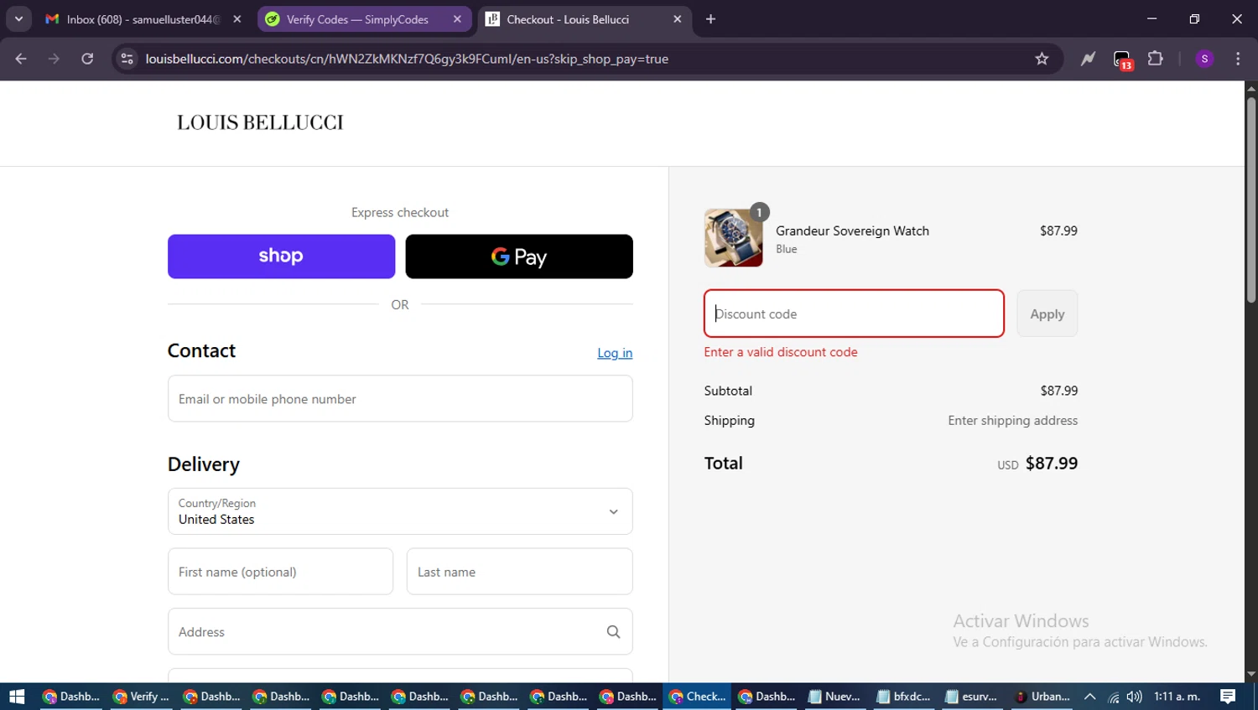Click the 'Enter shipping address' text
This screenshot has height=710, width=1258.
tap(1012, 420)
